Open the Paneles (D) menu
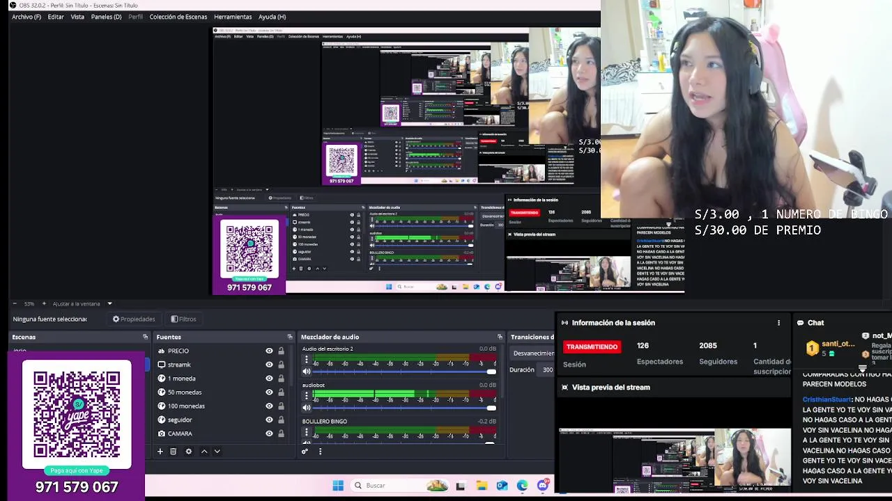The height and width of the screenshot is (501, 892). point(106,17)
